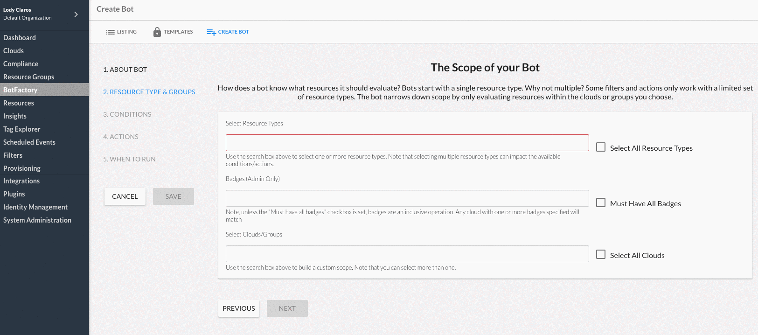Tick the Select All Clouds checkbox
This screenshot has height=335, width=758.
click(601, 254)
